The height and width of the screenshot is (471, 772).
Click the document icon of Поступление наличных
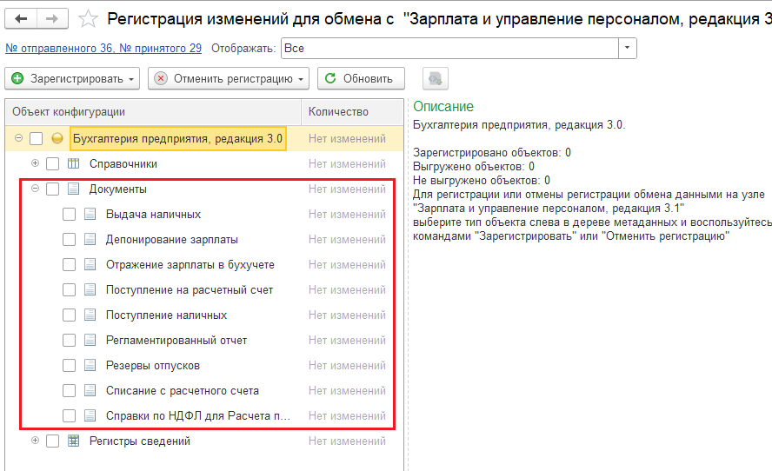[x=90, y=315]
